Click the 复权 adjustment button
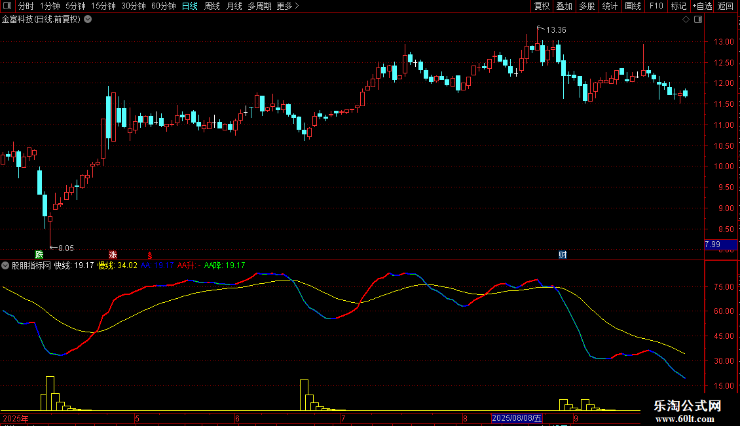The height and width of the screenshot is (426, 740). 542,6
